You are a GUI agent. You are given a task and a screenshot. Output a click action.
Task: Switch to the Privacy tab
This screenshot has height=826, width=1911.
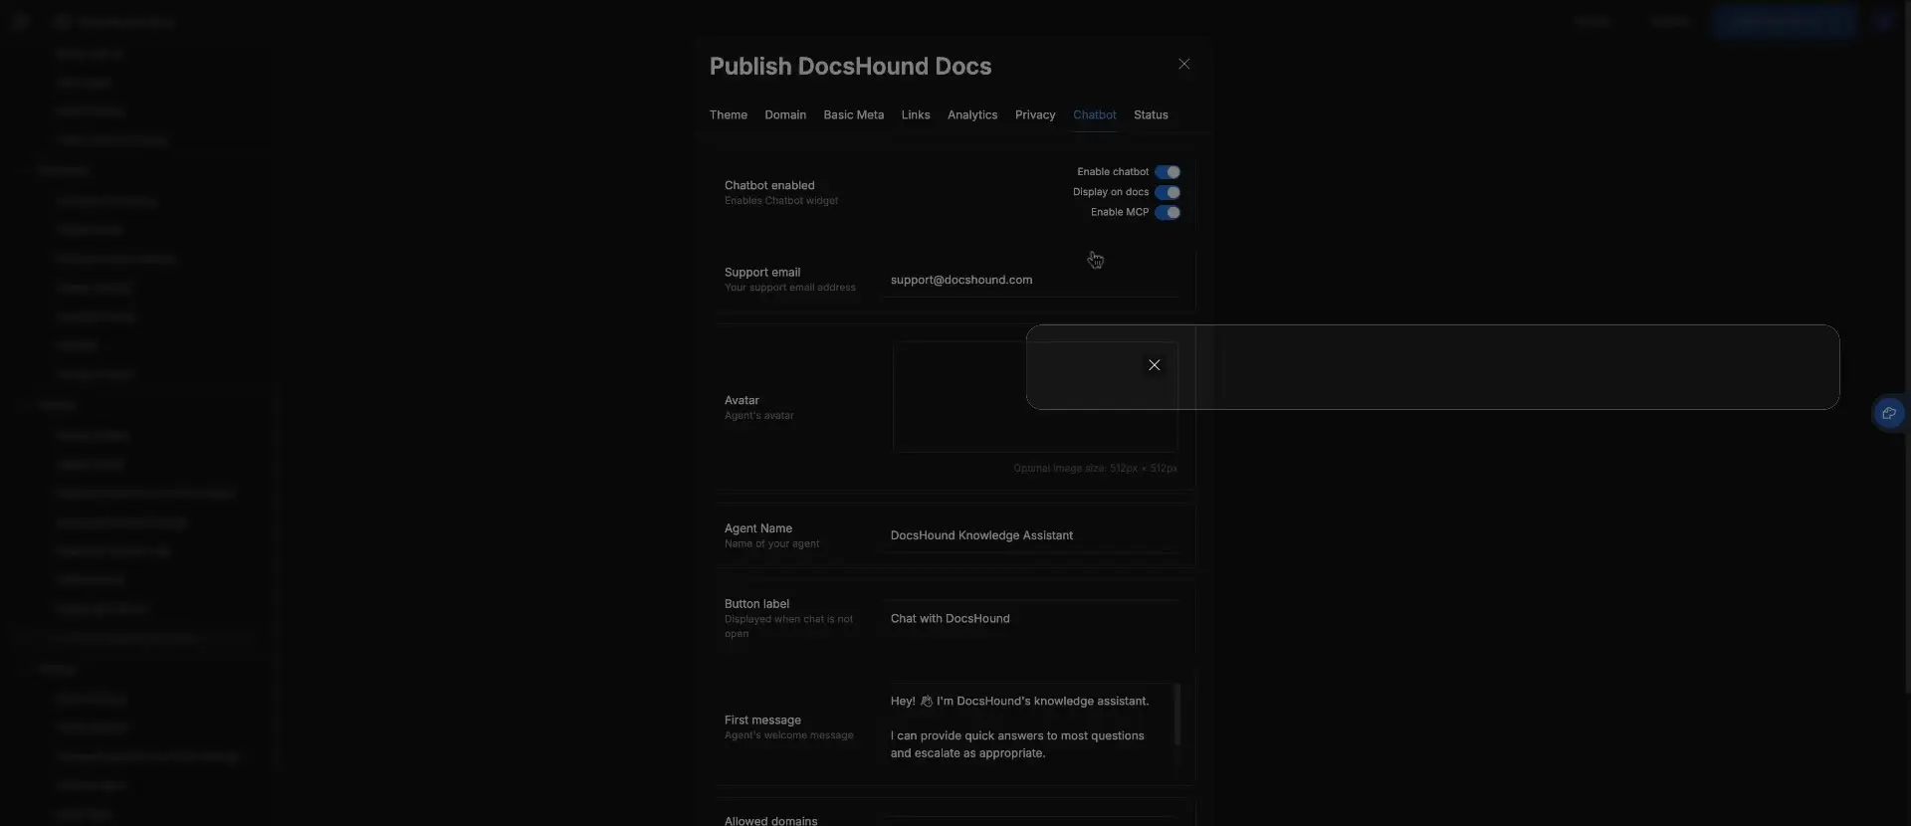point(1035,115)
